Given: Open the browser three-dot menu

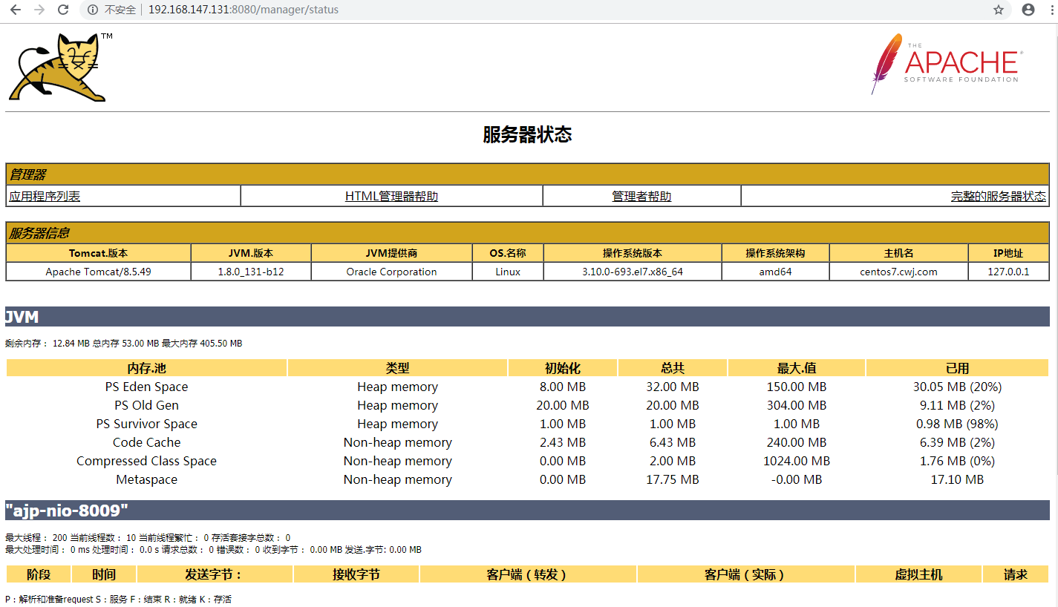Looking at the screenshot, I should [1052, 10].
